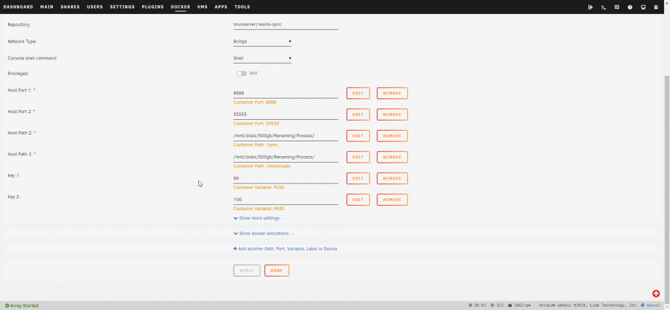Click the Key 2 field with 100

(285, 200)
